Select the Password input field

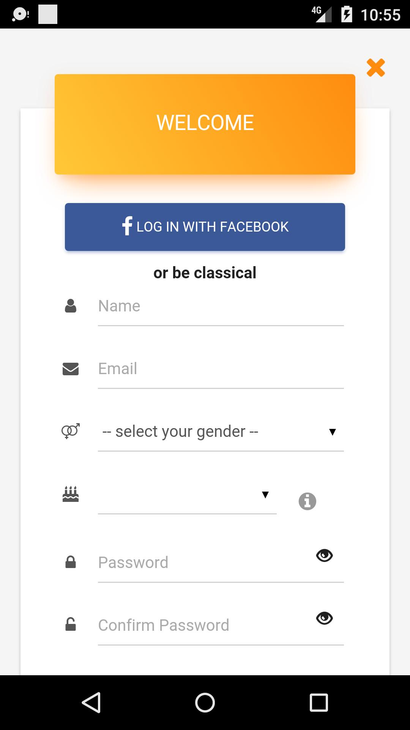(x=205, y=563)
